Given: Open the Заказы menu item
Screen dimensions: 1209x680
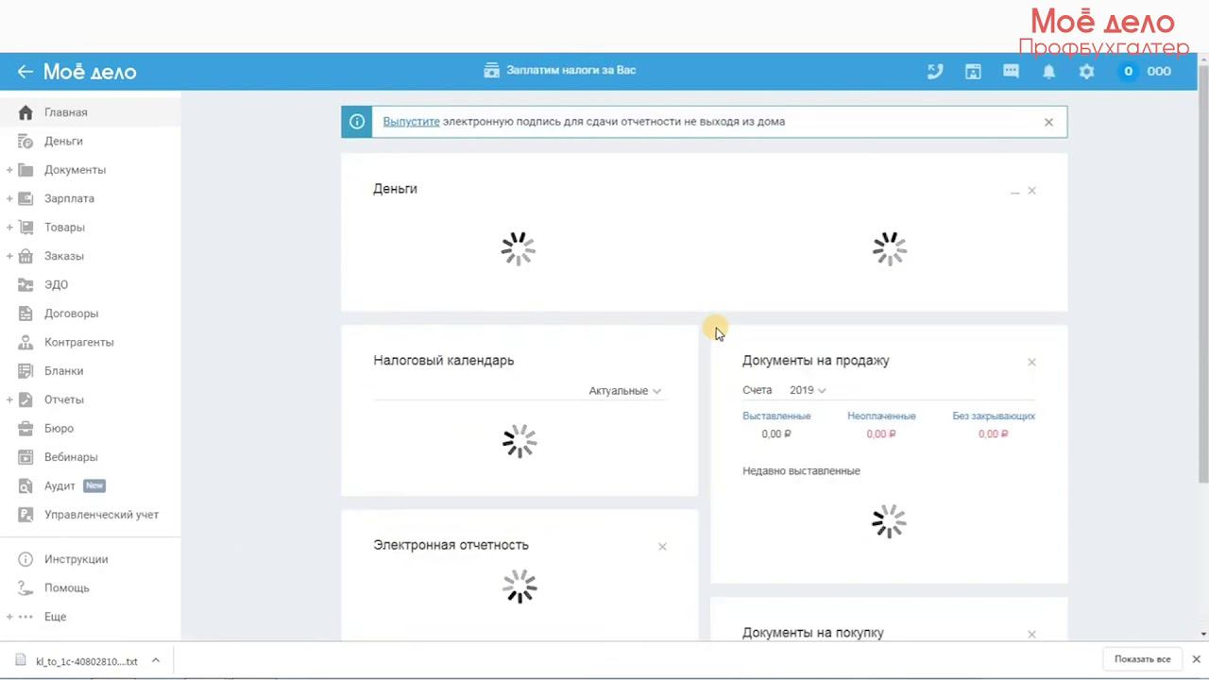Looking at the screenshot, I should tap(91, 256).
